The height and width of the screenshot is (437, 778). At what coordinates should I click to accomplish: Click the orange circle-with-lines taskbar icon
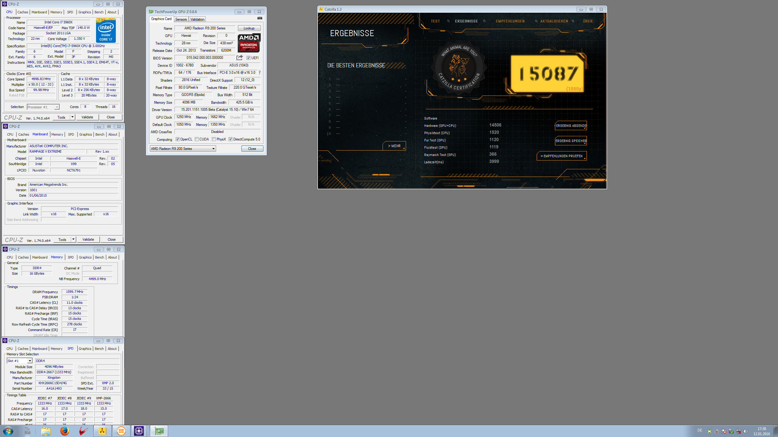[121, 431]
